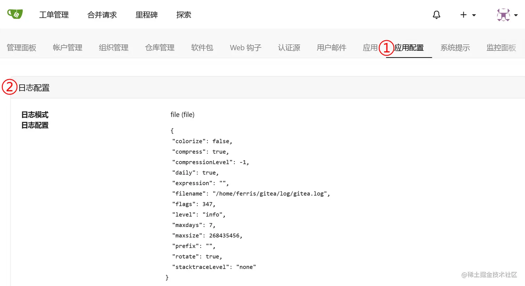
Task: Open the 工单管理 menu item
Action: (54, 15)
